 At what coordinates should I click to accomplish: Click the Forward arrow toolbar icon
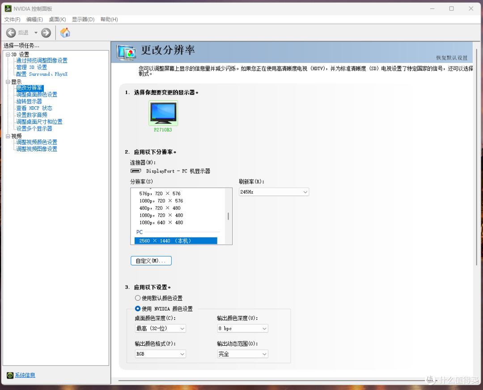point(46,33)
